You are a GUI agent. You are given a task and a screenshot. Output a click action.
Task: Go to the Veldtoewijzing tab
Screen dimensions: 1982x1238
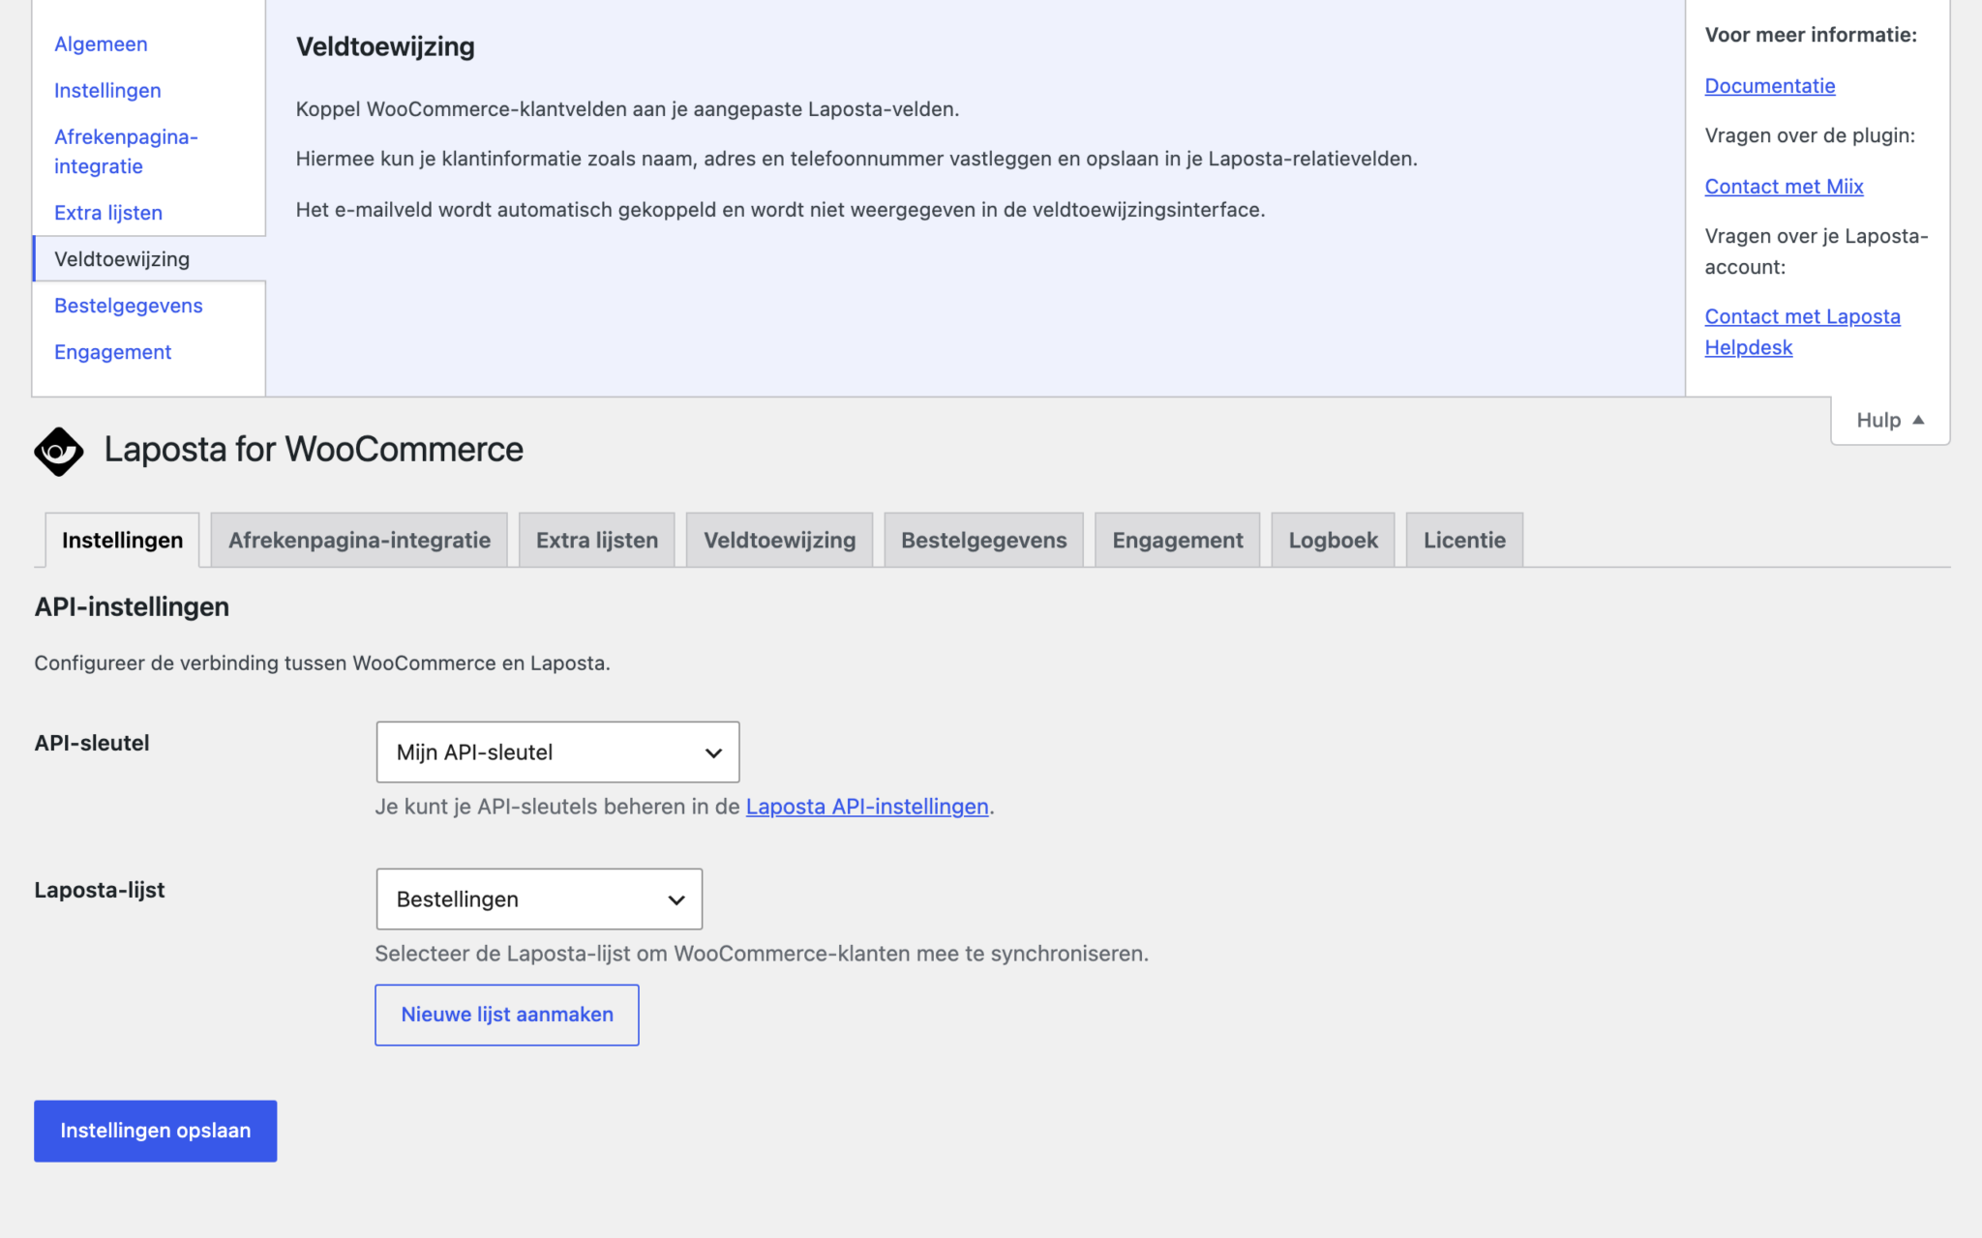coord(779,540)
